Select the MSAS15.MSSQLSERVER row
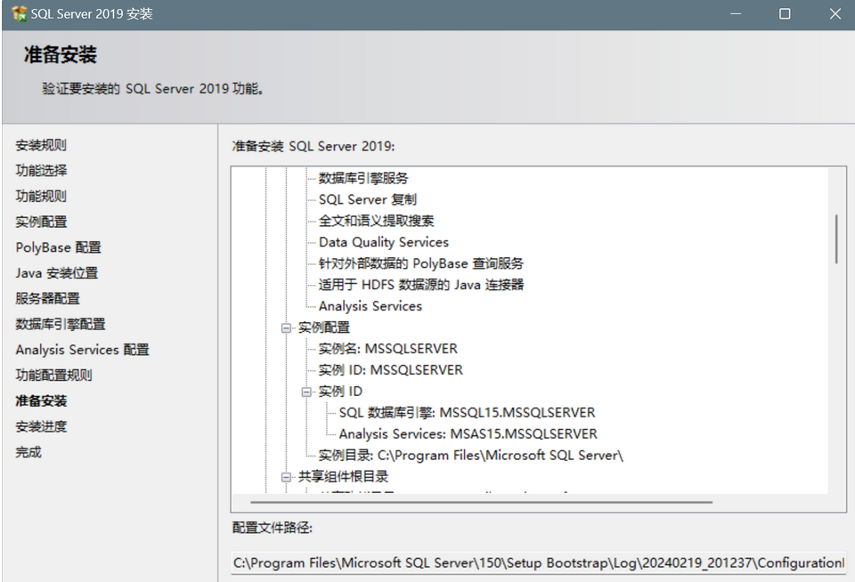Viewport: 855px width, 582px height. (x=468, y=433)
